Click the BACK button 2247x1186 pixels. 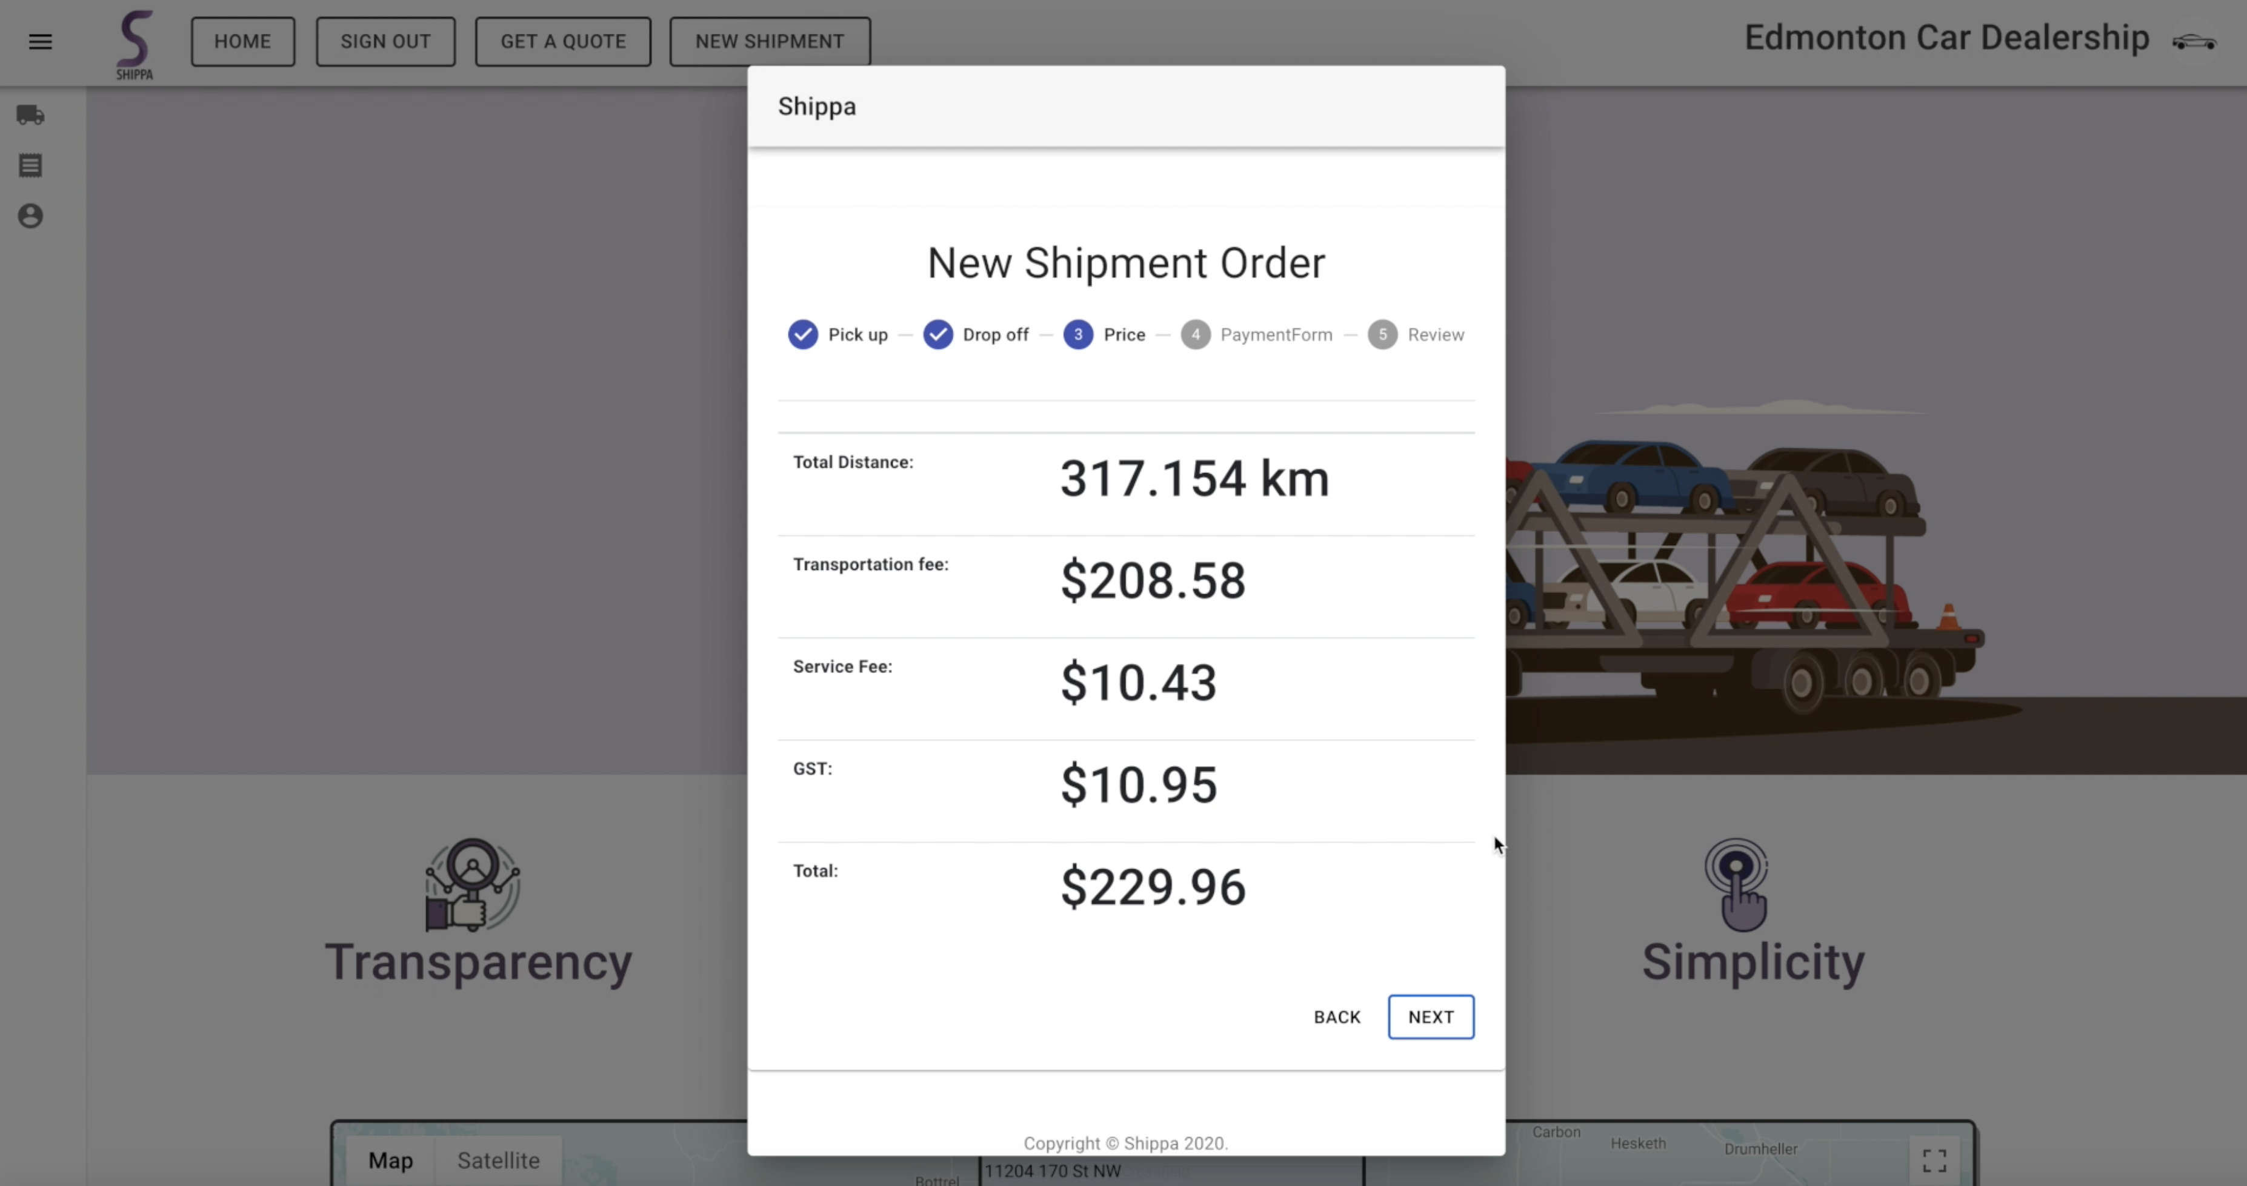[1337, 1017]
